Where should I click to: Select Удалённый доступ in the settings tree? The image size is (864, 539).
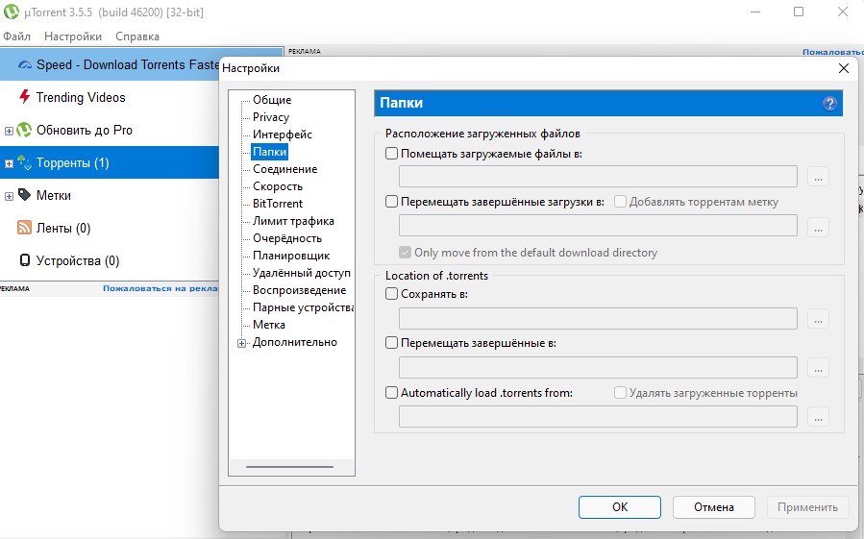(302, 273)
